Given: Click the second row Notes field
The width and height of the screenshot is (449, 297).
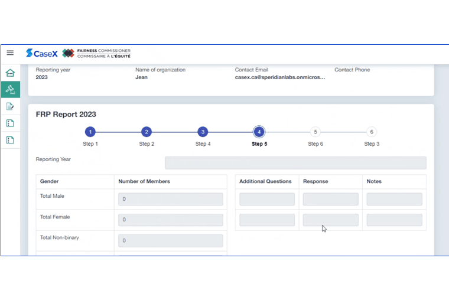Looking at the screenshot, I should 394,220.
